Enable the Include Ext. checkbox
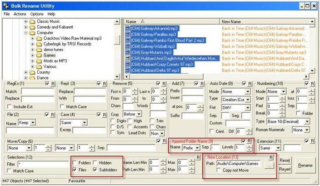The height and width of the screenshot is (186, 320). tap(9, 106)
